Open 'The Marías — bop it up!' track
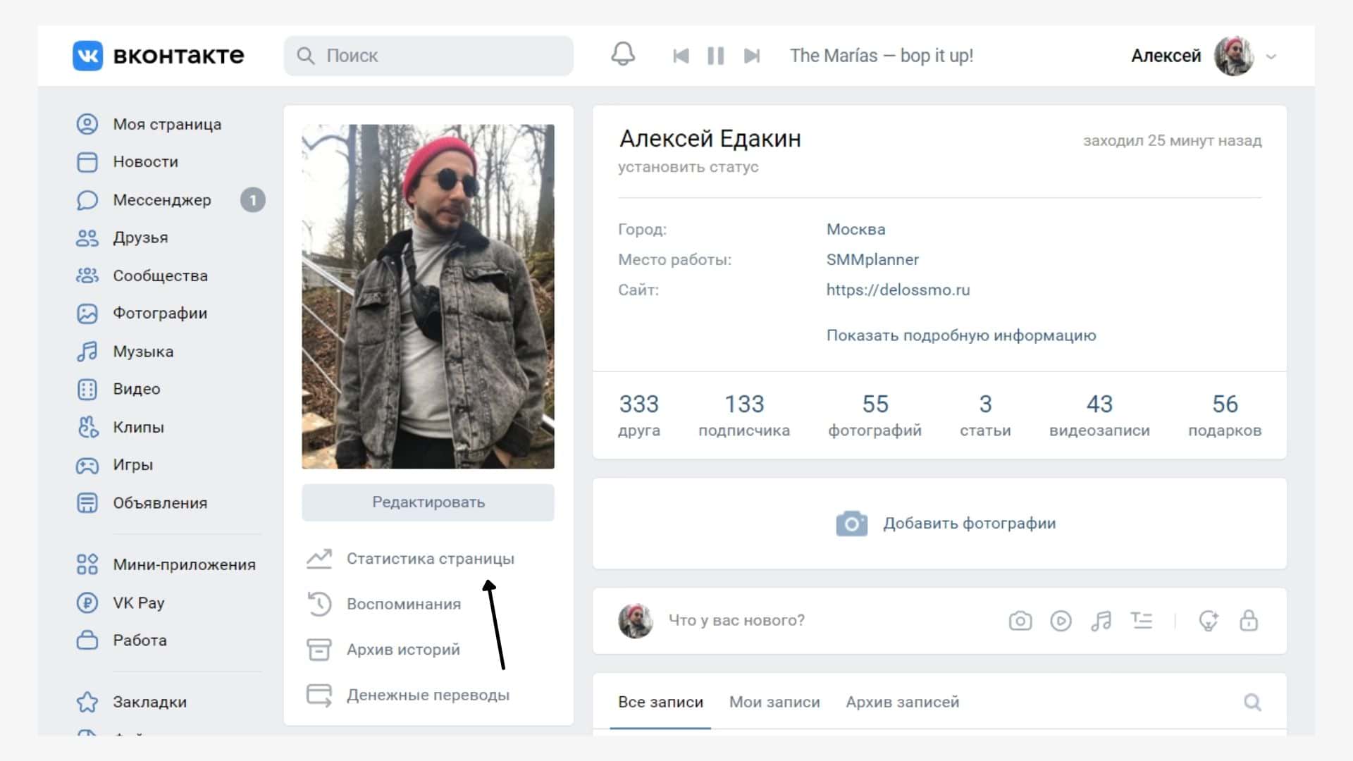Image resolution: width=1353 pixels, height=761 pixels. click(881, 56)
